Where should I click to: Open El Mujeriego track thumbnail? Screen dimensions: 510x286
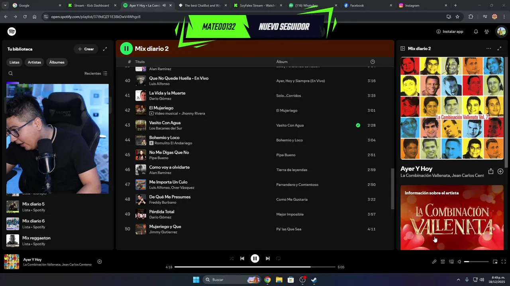tap(141, 110)
